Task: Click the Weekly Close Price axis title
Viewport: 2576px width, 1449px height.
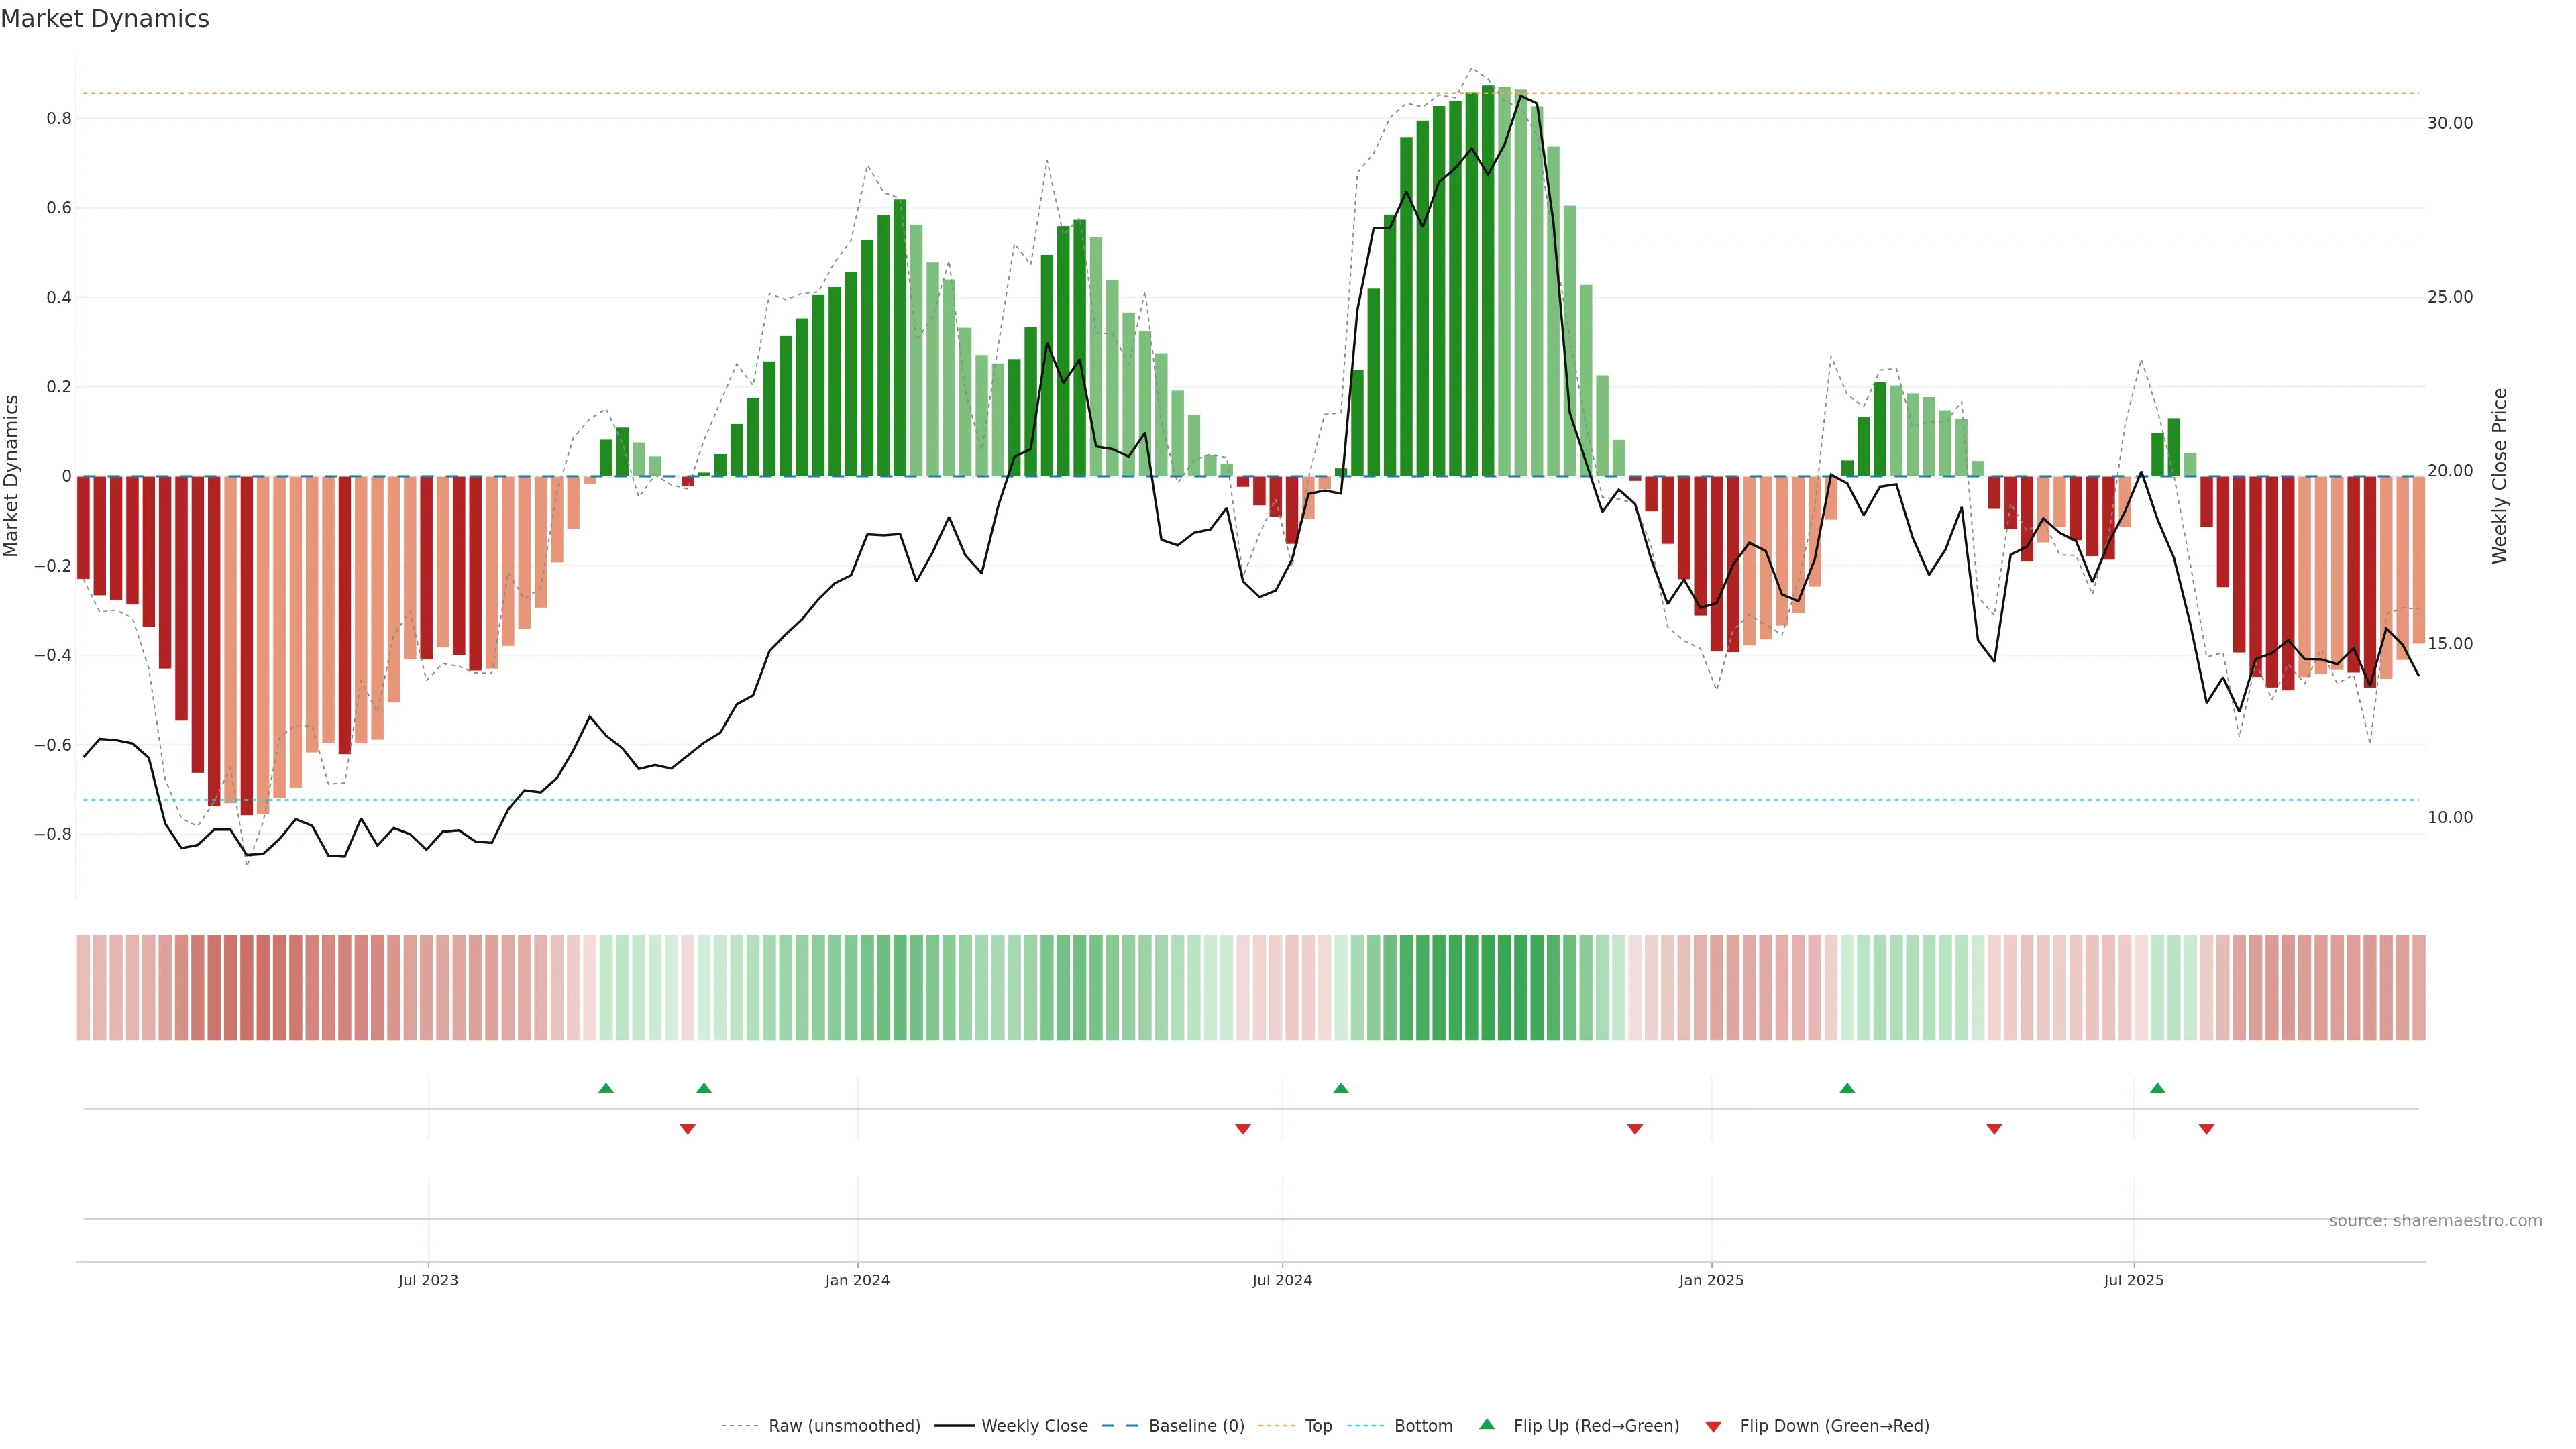Action: coord(2499,476)
